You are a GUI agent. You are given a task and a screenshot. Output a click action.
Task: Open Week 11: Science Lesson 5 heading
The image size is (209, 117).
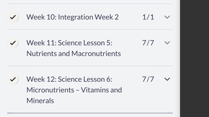point(69,43)
